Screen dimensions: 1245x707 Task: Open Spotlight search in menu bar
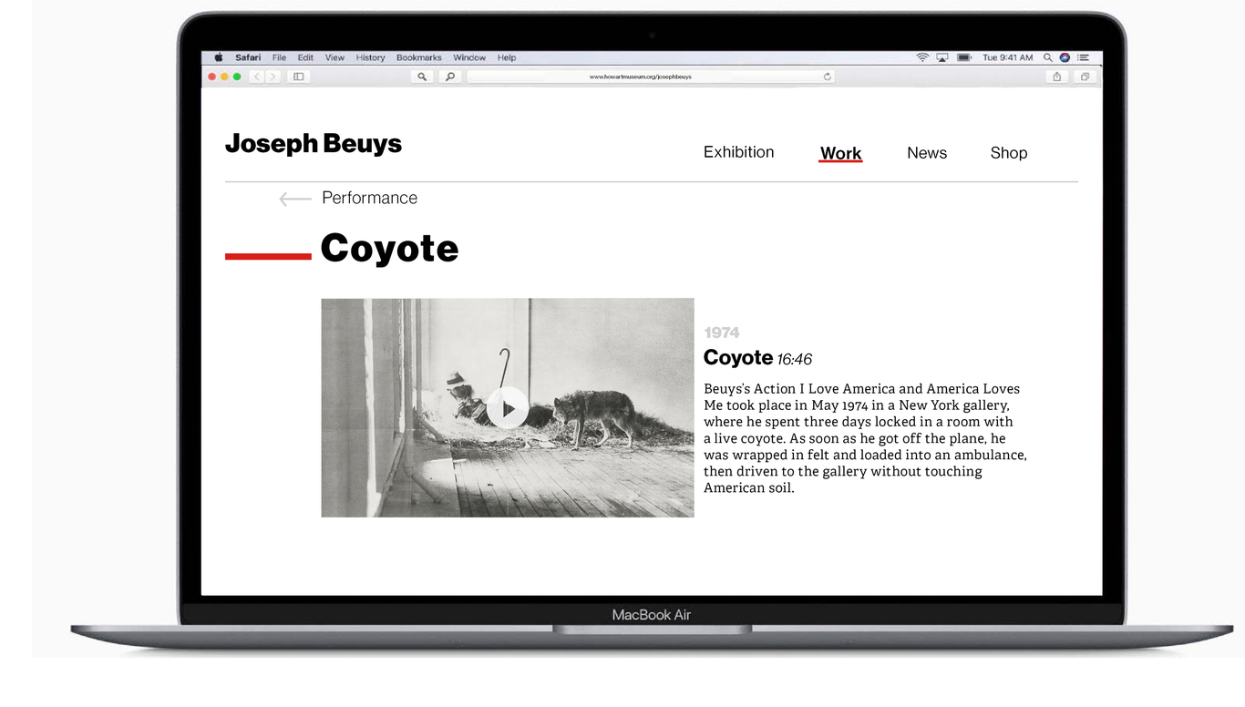click(1048, 57)
